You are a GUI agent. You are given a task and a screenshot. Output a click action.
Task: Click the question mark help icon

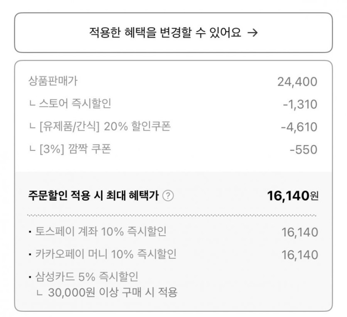click(168, 195)
